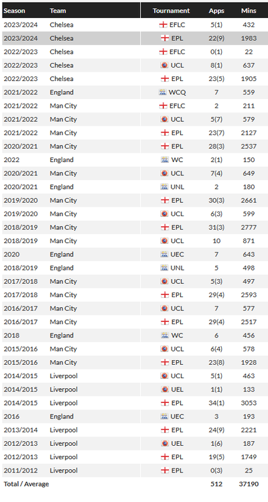268x502 pixels.
Task: Click UEC icon in 2016 England row
Action: tap(164, 416)
